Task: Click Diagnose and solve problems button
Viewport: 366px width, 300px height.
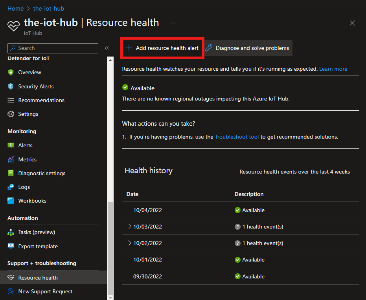Action: 248,48
